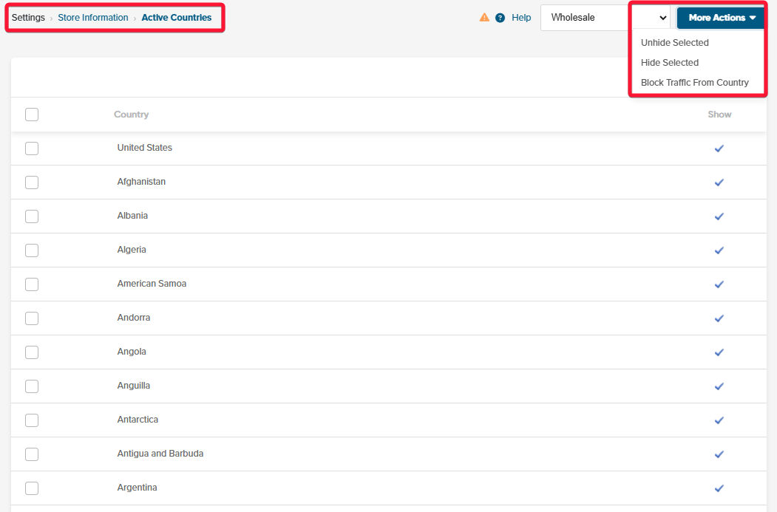The image size is (777, 512).
Task: Click the Settings breadcrumb
Action: [28, 18]
